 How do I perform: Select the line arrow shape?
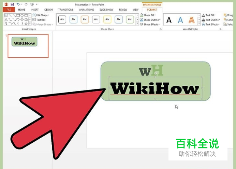click(x=14, y=15)
